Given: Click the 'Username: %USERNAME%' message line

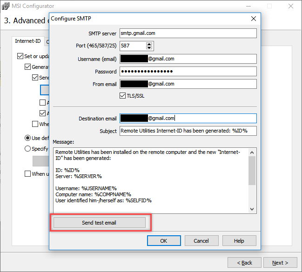Looking at the screenshot, I should tap(86, 188).
